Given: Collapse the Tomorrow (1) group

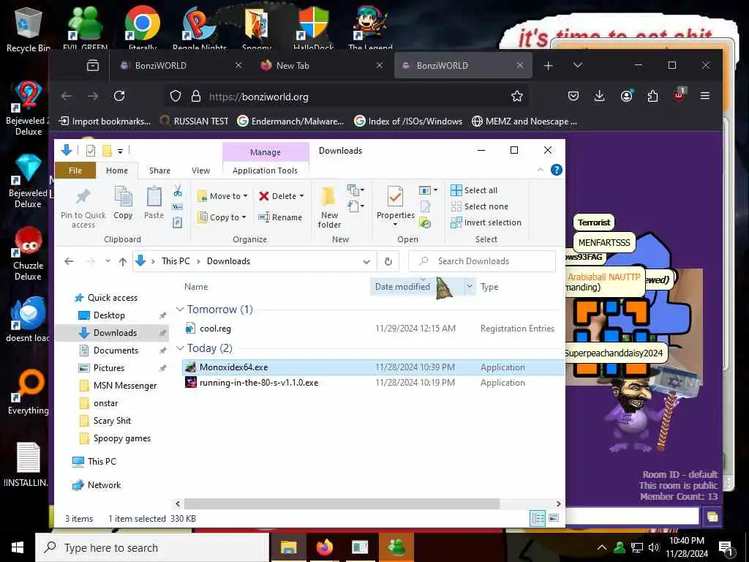Looking at the screenshot, I should (180, 310).
